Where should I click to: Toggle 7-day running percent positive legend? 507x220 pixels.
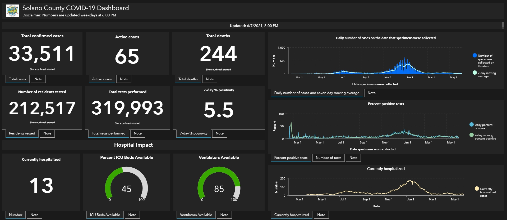click(471, 135)
